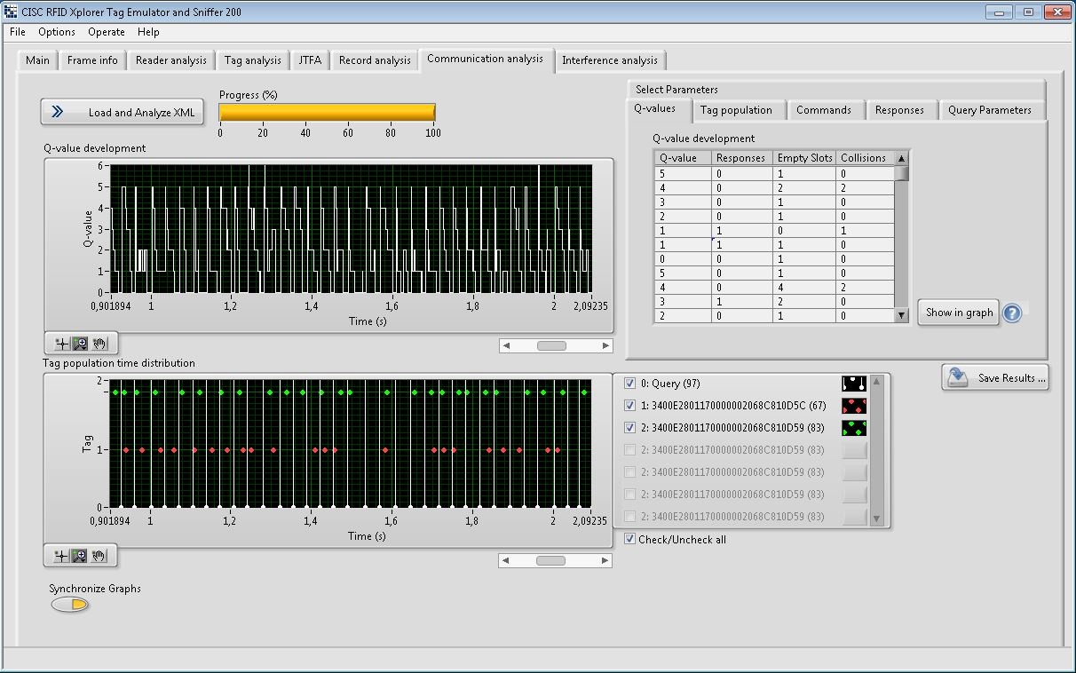Select zoom tool under Q-value graph
This screenshot has width=1076, height=673.
(x=80, y=344)
